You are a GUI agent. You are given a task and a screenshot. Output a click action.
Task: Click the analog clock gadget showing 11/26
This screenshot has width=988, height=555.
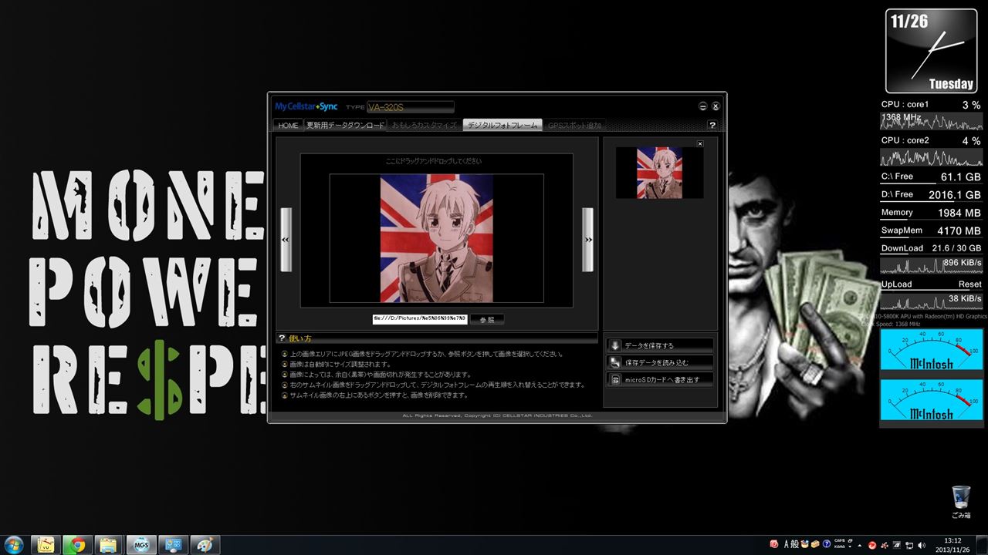click(x=930, y=51)
